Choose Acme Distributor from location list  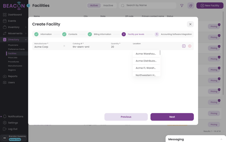[x=146, y=61]
